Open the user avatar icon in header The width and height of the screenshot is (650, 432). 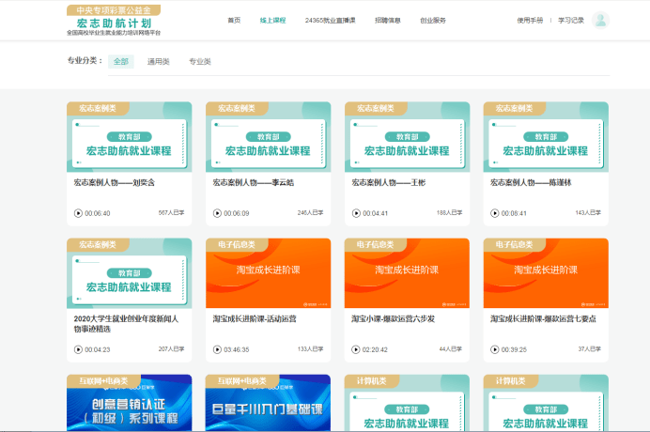click(600, 20)
